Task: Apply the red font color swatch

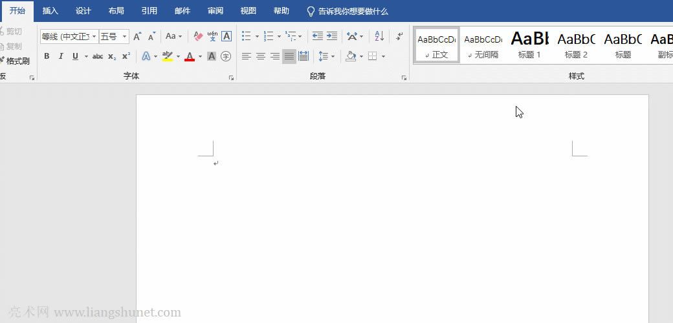Action: [190, 57]
